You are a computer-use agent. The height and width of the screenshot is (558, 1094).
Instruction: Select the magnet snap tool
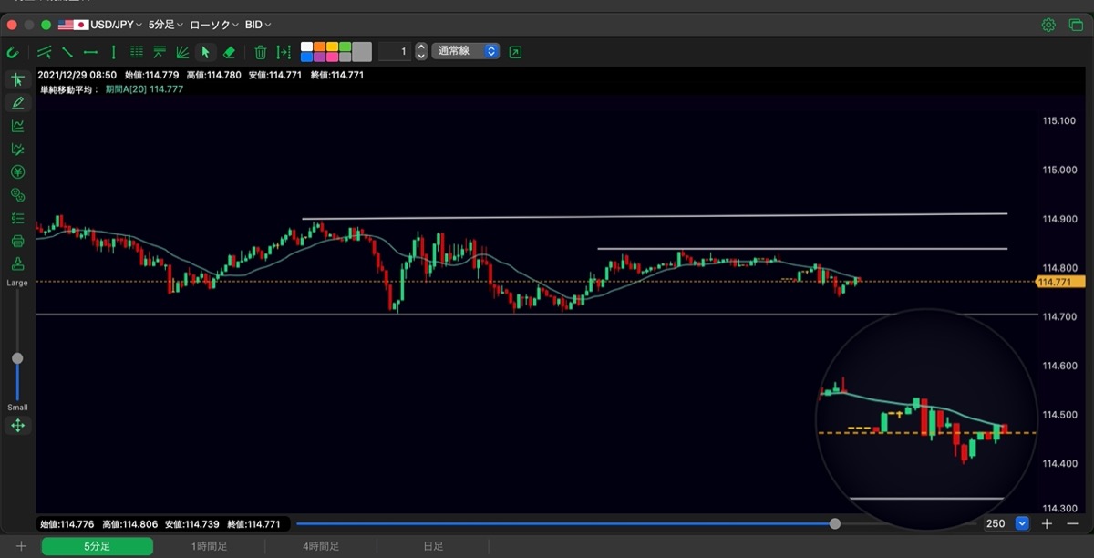coord(12,52)
